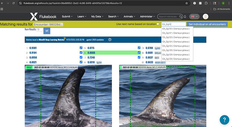Bookmark this page with the star icon
232x127 pixels.
pos(187,3)
